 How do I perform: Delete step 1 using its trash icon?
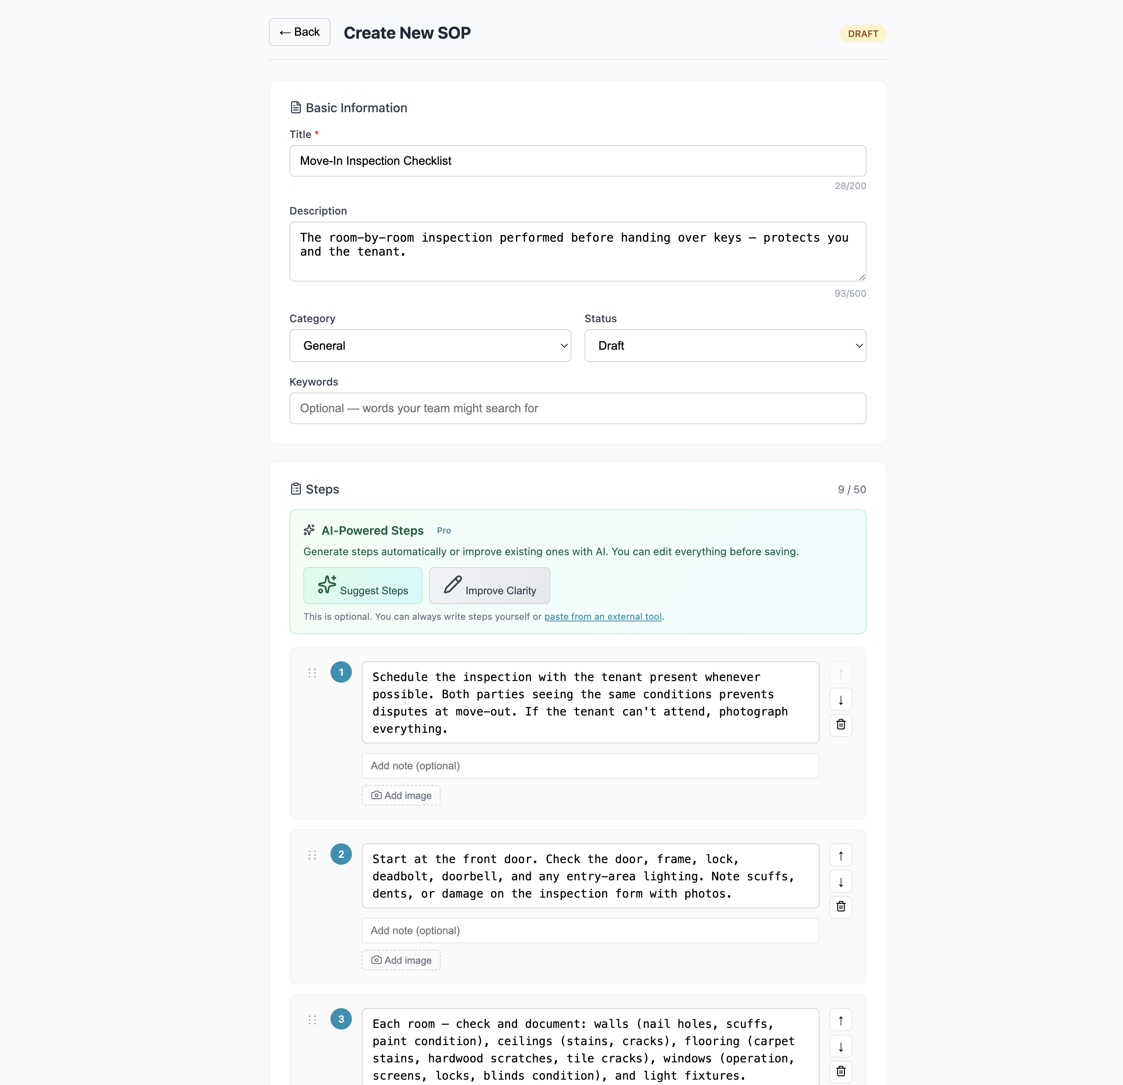point(841,725)
